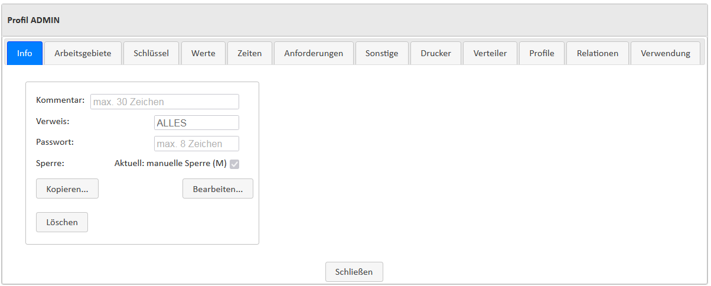Switch to the Info tab

pyautogui.click(x=25, y=53)
